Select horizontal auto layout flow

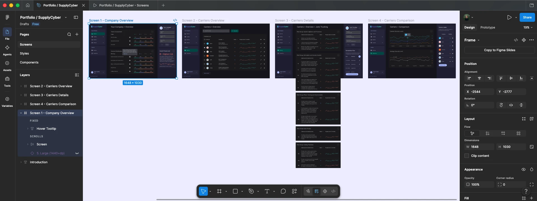[x=503, y=133]
